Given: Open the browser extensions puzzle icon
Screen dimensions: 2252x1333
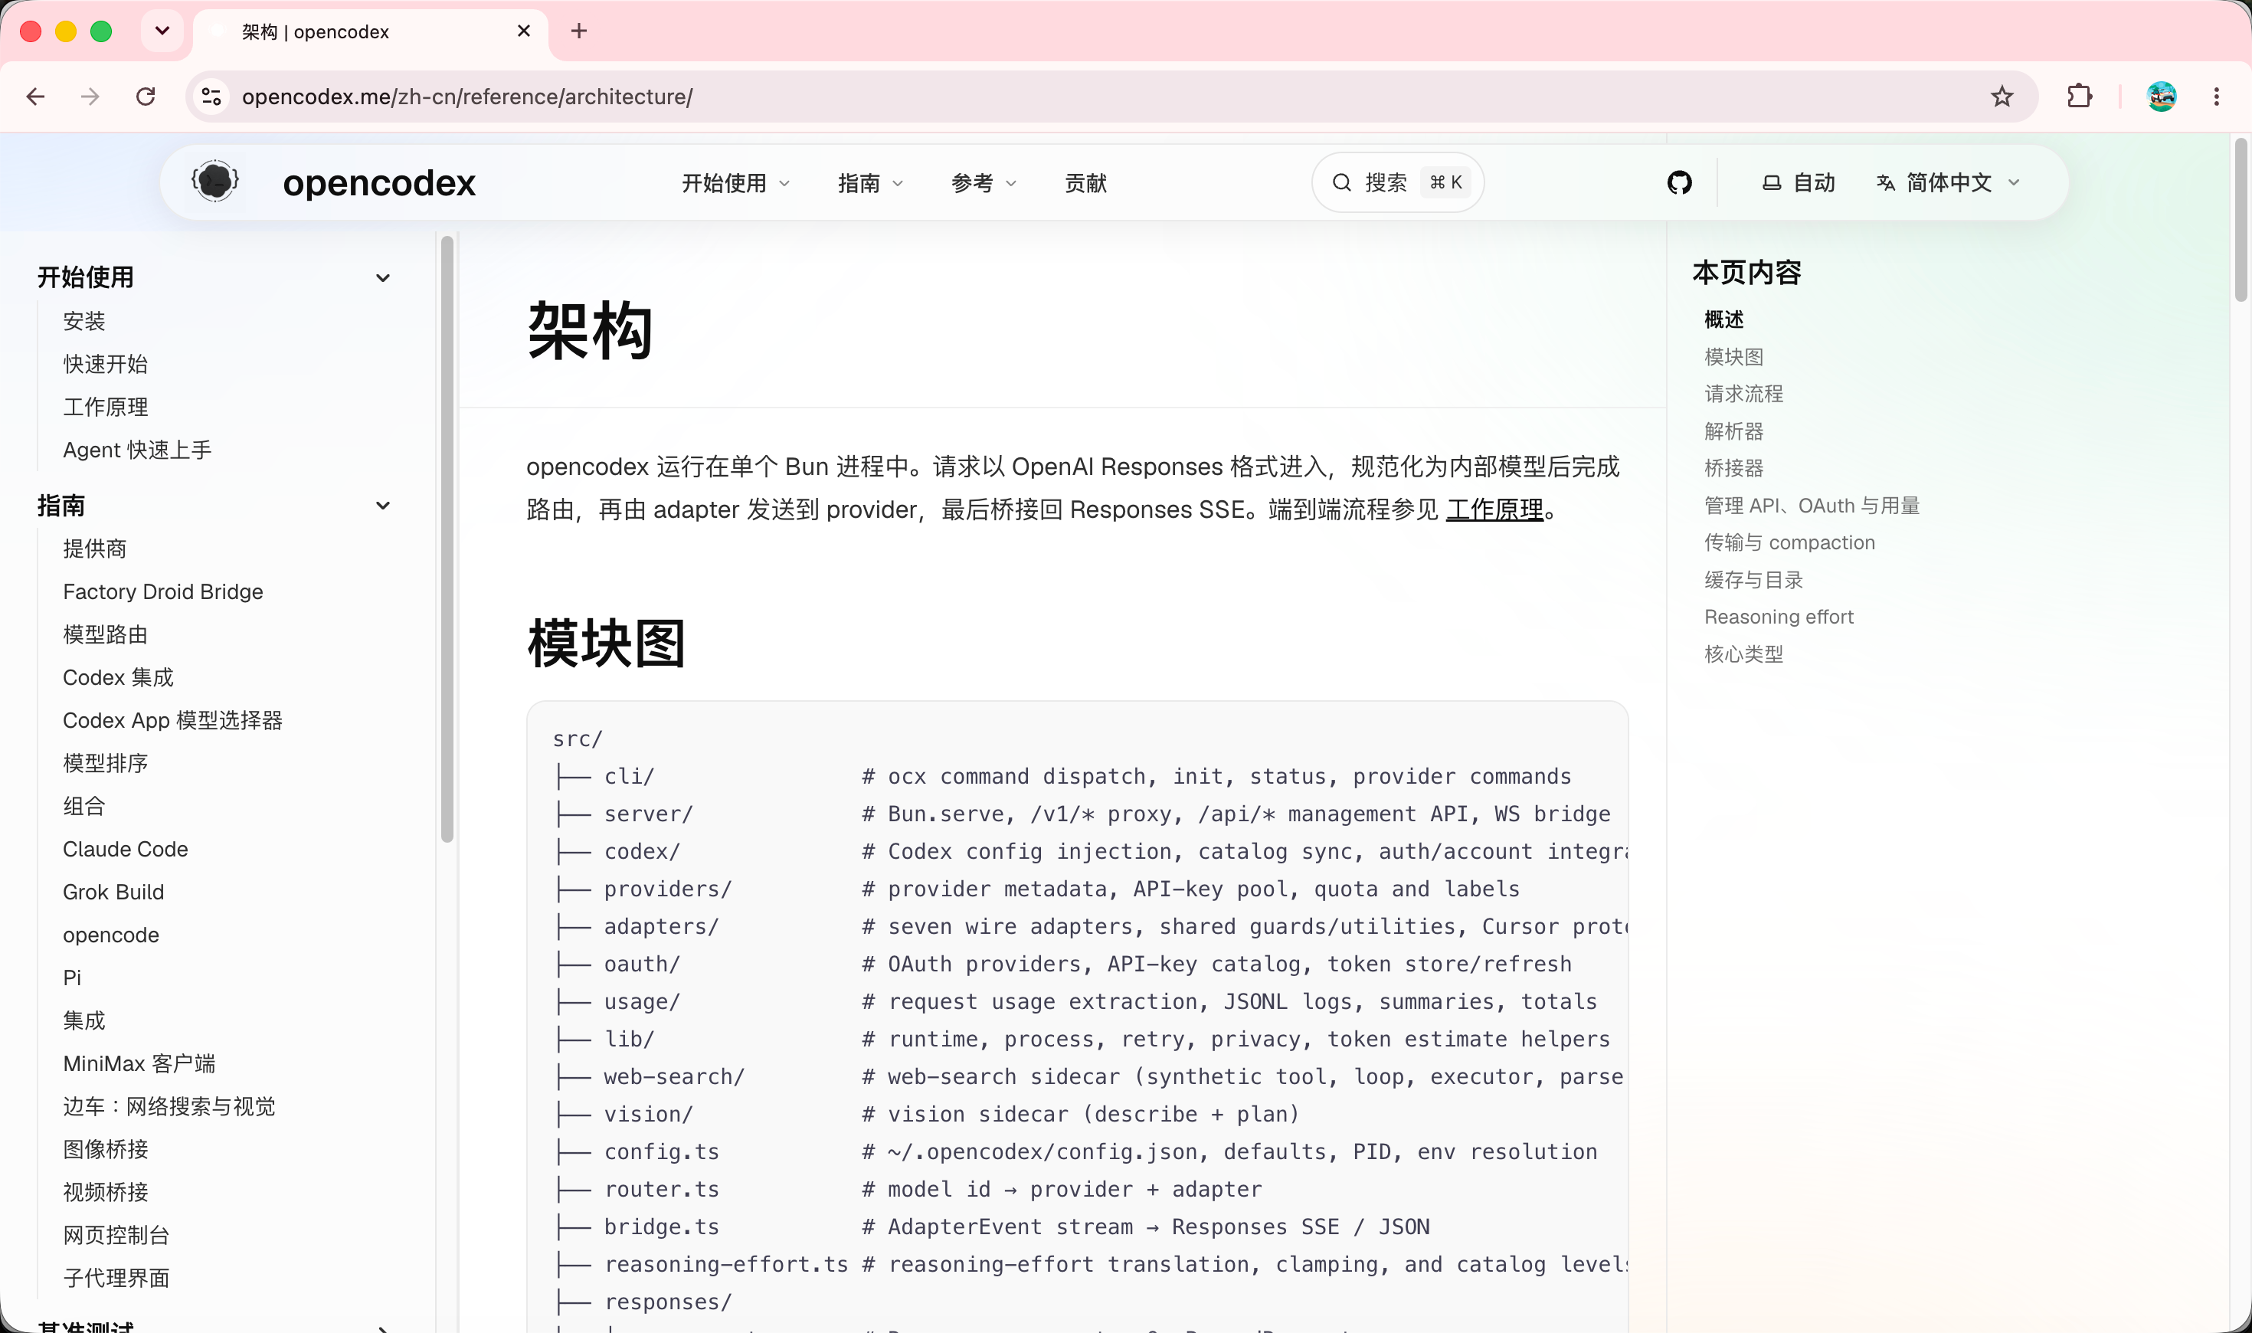Looking at the screenshot, I should (2080, 96).
